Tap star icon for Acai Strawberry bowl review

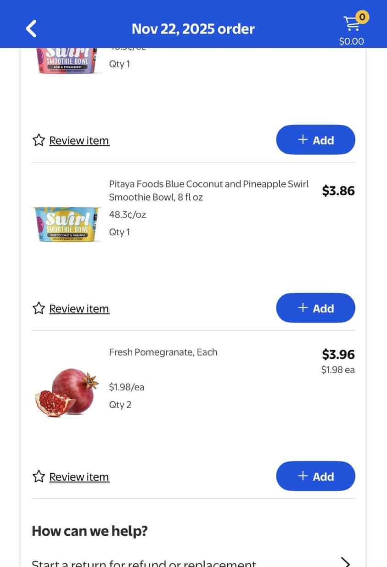[x=39, y=140]
